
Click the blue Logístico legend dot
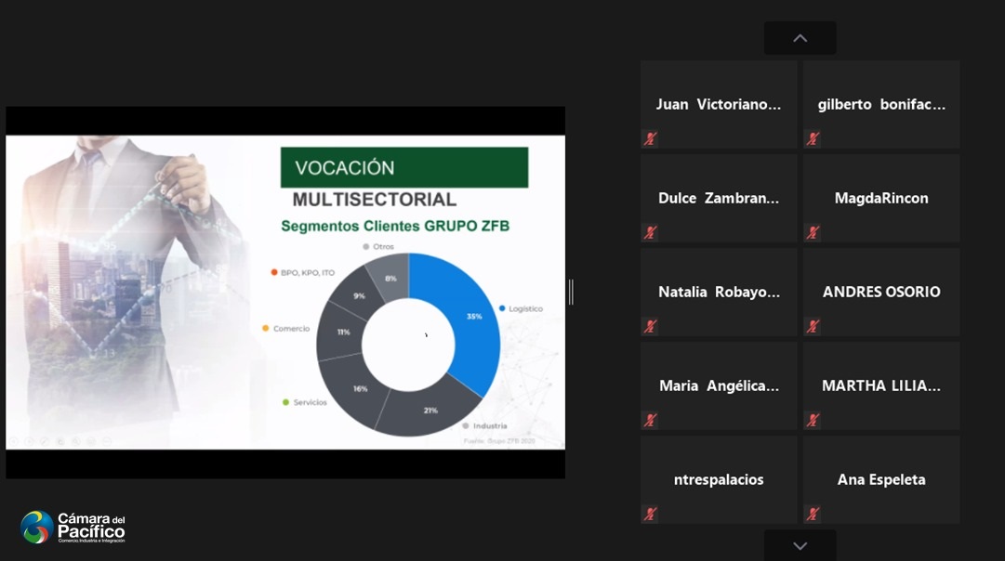click(x=502, y=308)
